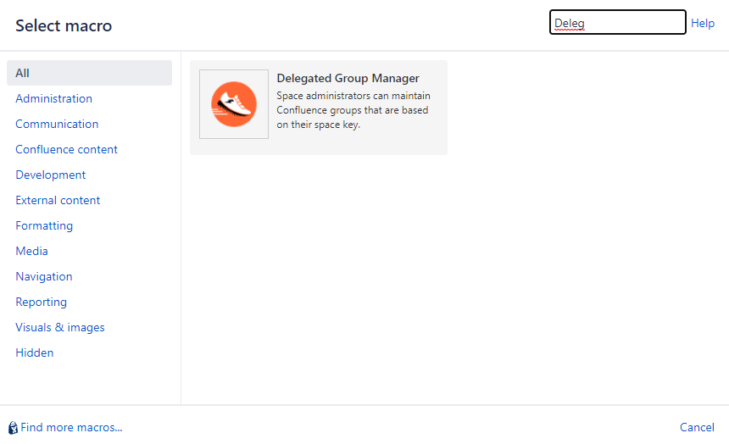Click the macro search field containing Deleg
The image size is (729, 444).
click(617, 22)
